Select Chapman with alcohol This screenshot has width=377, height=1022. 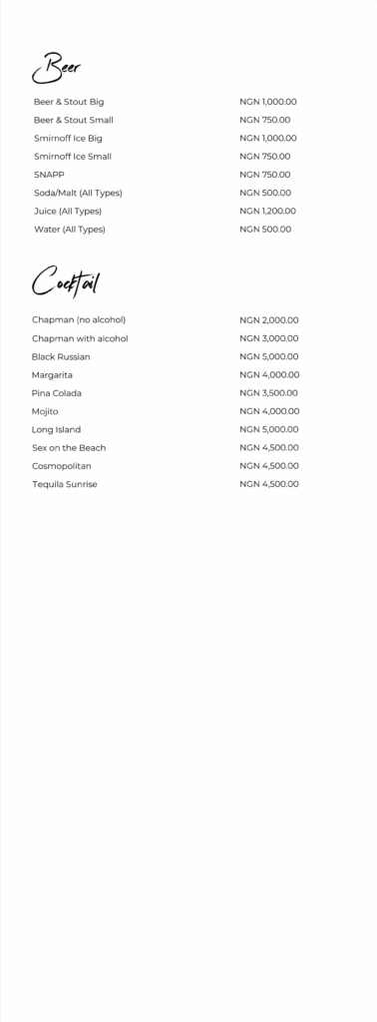[80, 338]
